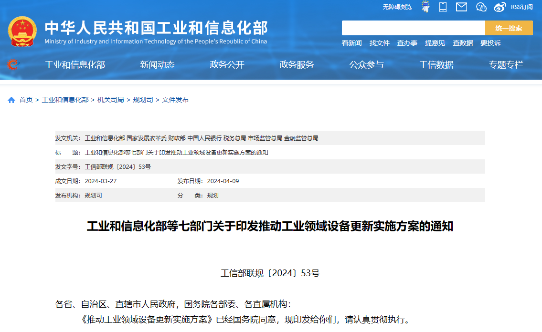The width and height of the screenshot is (542, 332).
Task: Click the envelope mail icon
Action: point(461,7)
